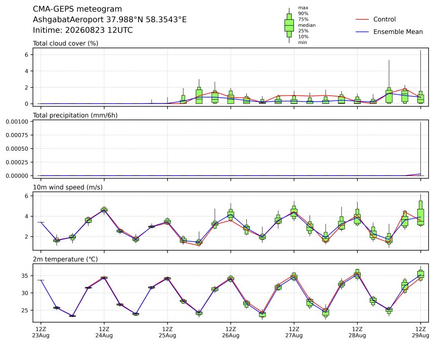Click the '90%' legend label
This screenshot has width=435, height=344.
click(x=303, y=14)
